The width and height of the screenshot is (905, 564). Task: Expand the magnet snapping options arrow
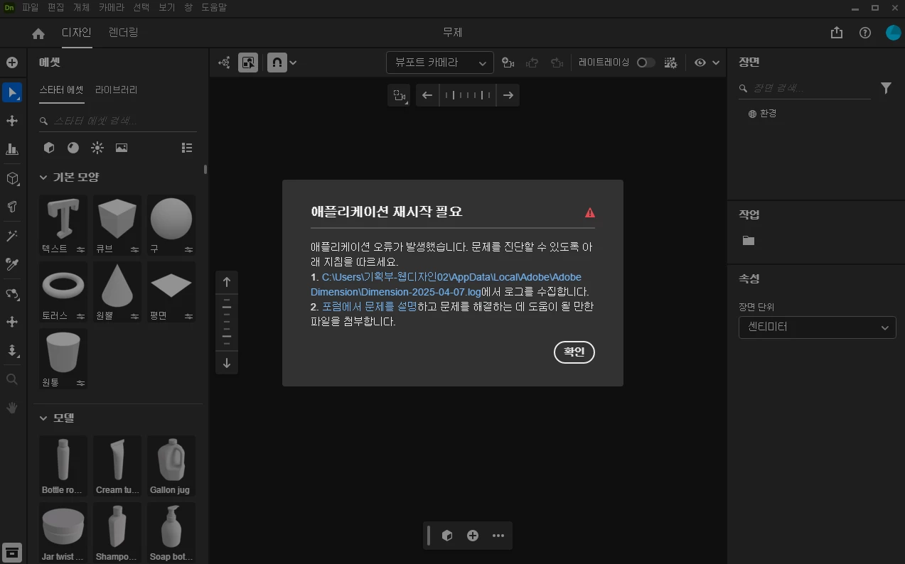(x=293, y=63)
